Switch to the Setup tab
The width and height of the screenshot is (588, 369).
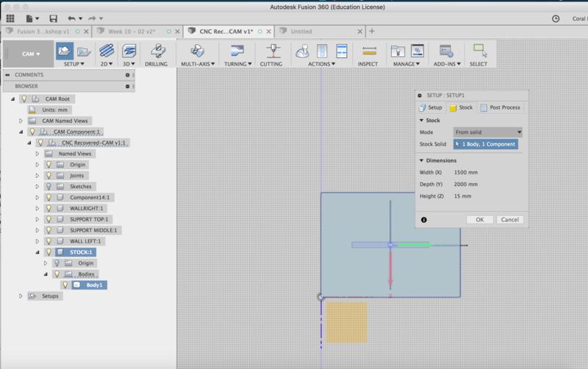click(431, 107)
